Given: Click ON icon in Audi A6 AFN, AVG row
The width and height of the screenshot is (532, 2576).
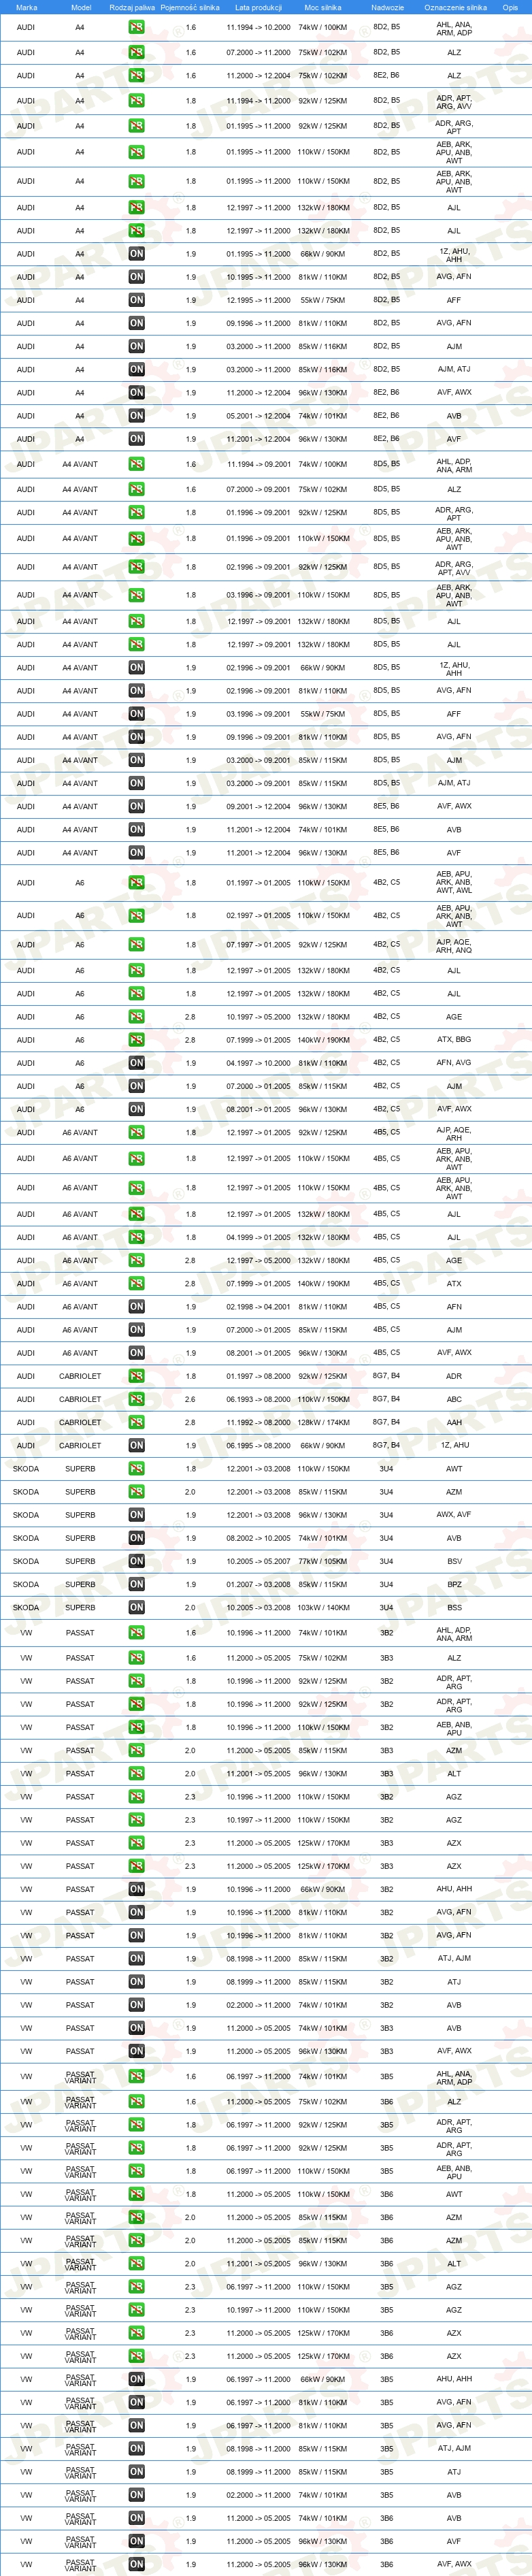Looking at the screenshot, I should coord(136,1063).
